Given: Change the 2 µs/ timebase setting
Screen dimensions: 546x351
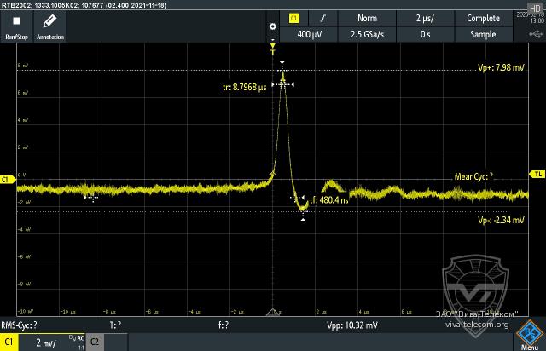Looking at the screenshot, I should click(x=425, y=19).
